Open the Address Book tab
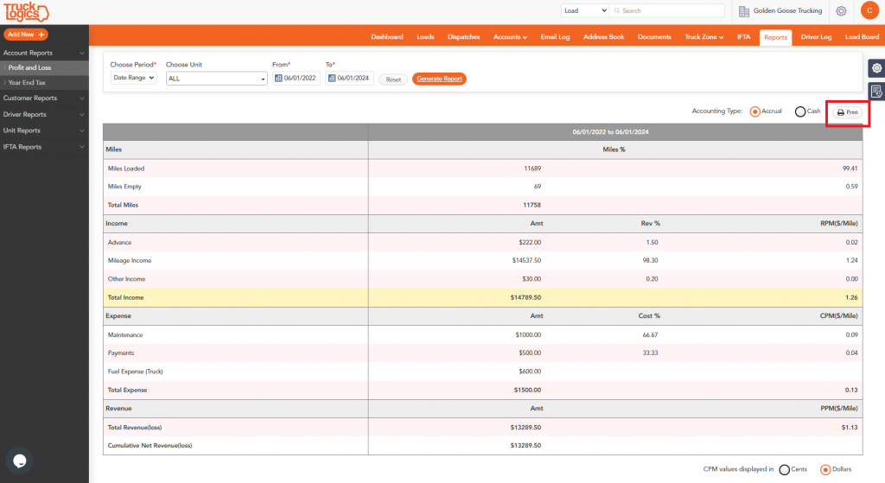 603,37
